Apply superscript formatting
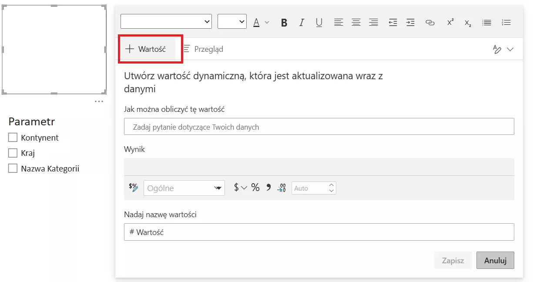 coord(450,23)
